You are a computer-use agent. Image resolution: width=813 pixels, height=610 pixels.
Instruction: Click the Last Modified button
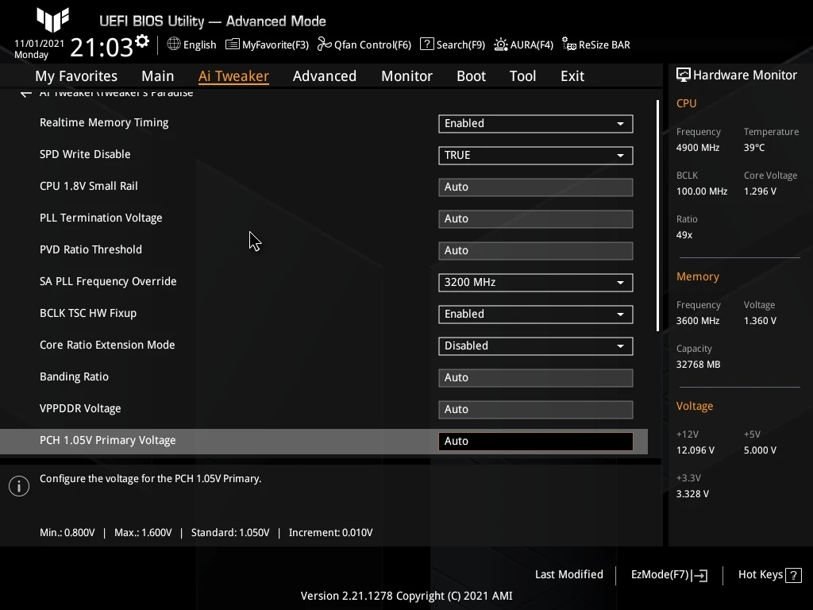click(568, 574)
